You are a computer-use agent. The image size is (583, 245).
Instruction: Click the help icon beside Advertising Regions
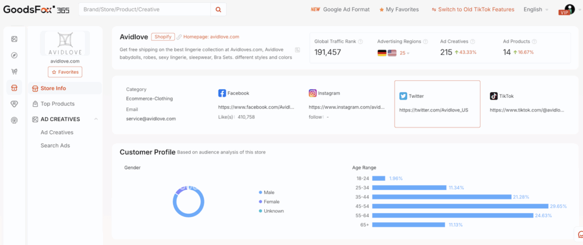click(425, 41)
